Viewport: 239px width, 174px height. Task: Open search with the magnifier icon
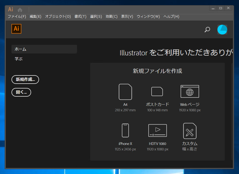tap(207, 29)
